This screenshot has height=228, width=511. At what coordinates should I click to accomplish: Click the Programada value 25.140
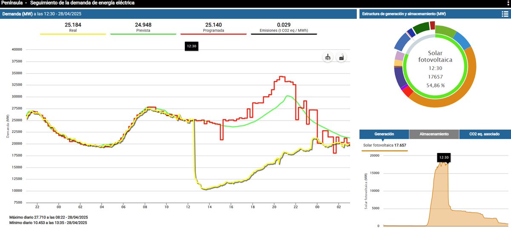point(213,25)
